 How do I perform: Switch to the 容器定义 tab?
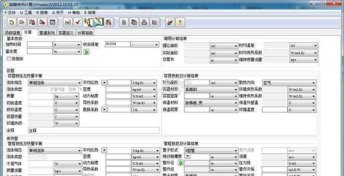[66, 33]
